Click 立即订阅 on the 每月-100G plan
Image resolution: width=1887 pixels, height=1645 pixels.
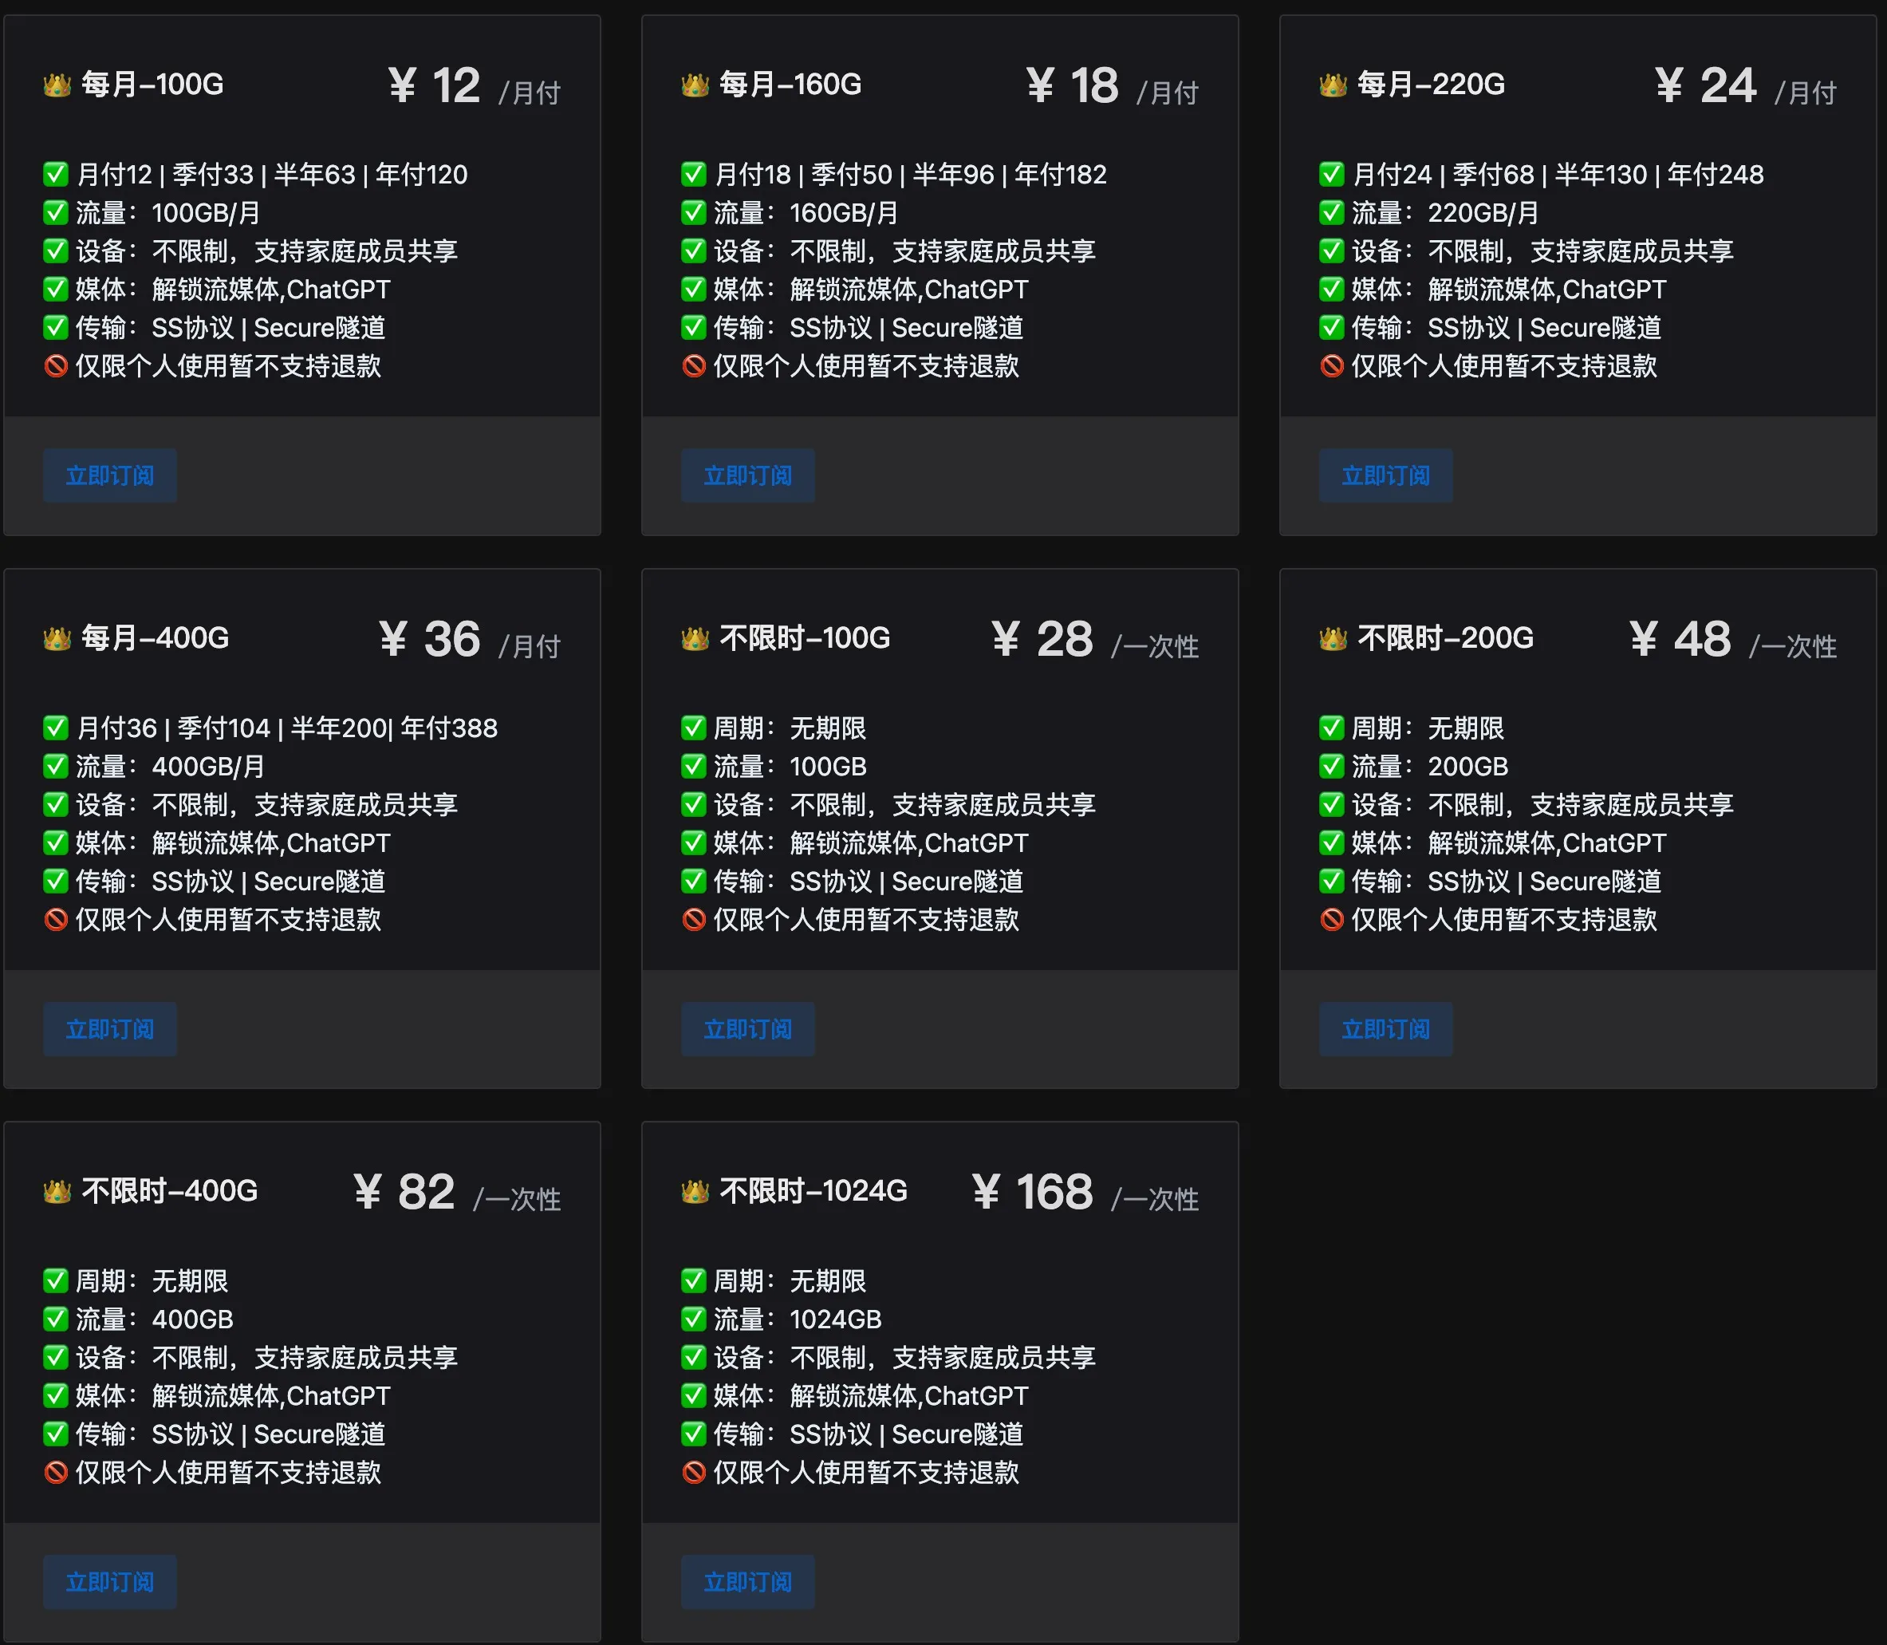pos(109,475)
